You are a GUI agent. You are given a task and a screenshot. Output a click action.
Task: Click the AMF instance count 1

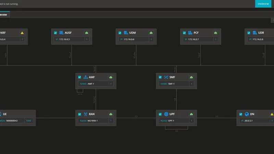111,84
